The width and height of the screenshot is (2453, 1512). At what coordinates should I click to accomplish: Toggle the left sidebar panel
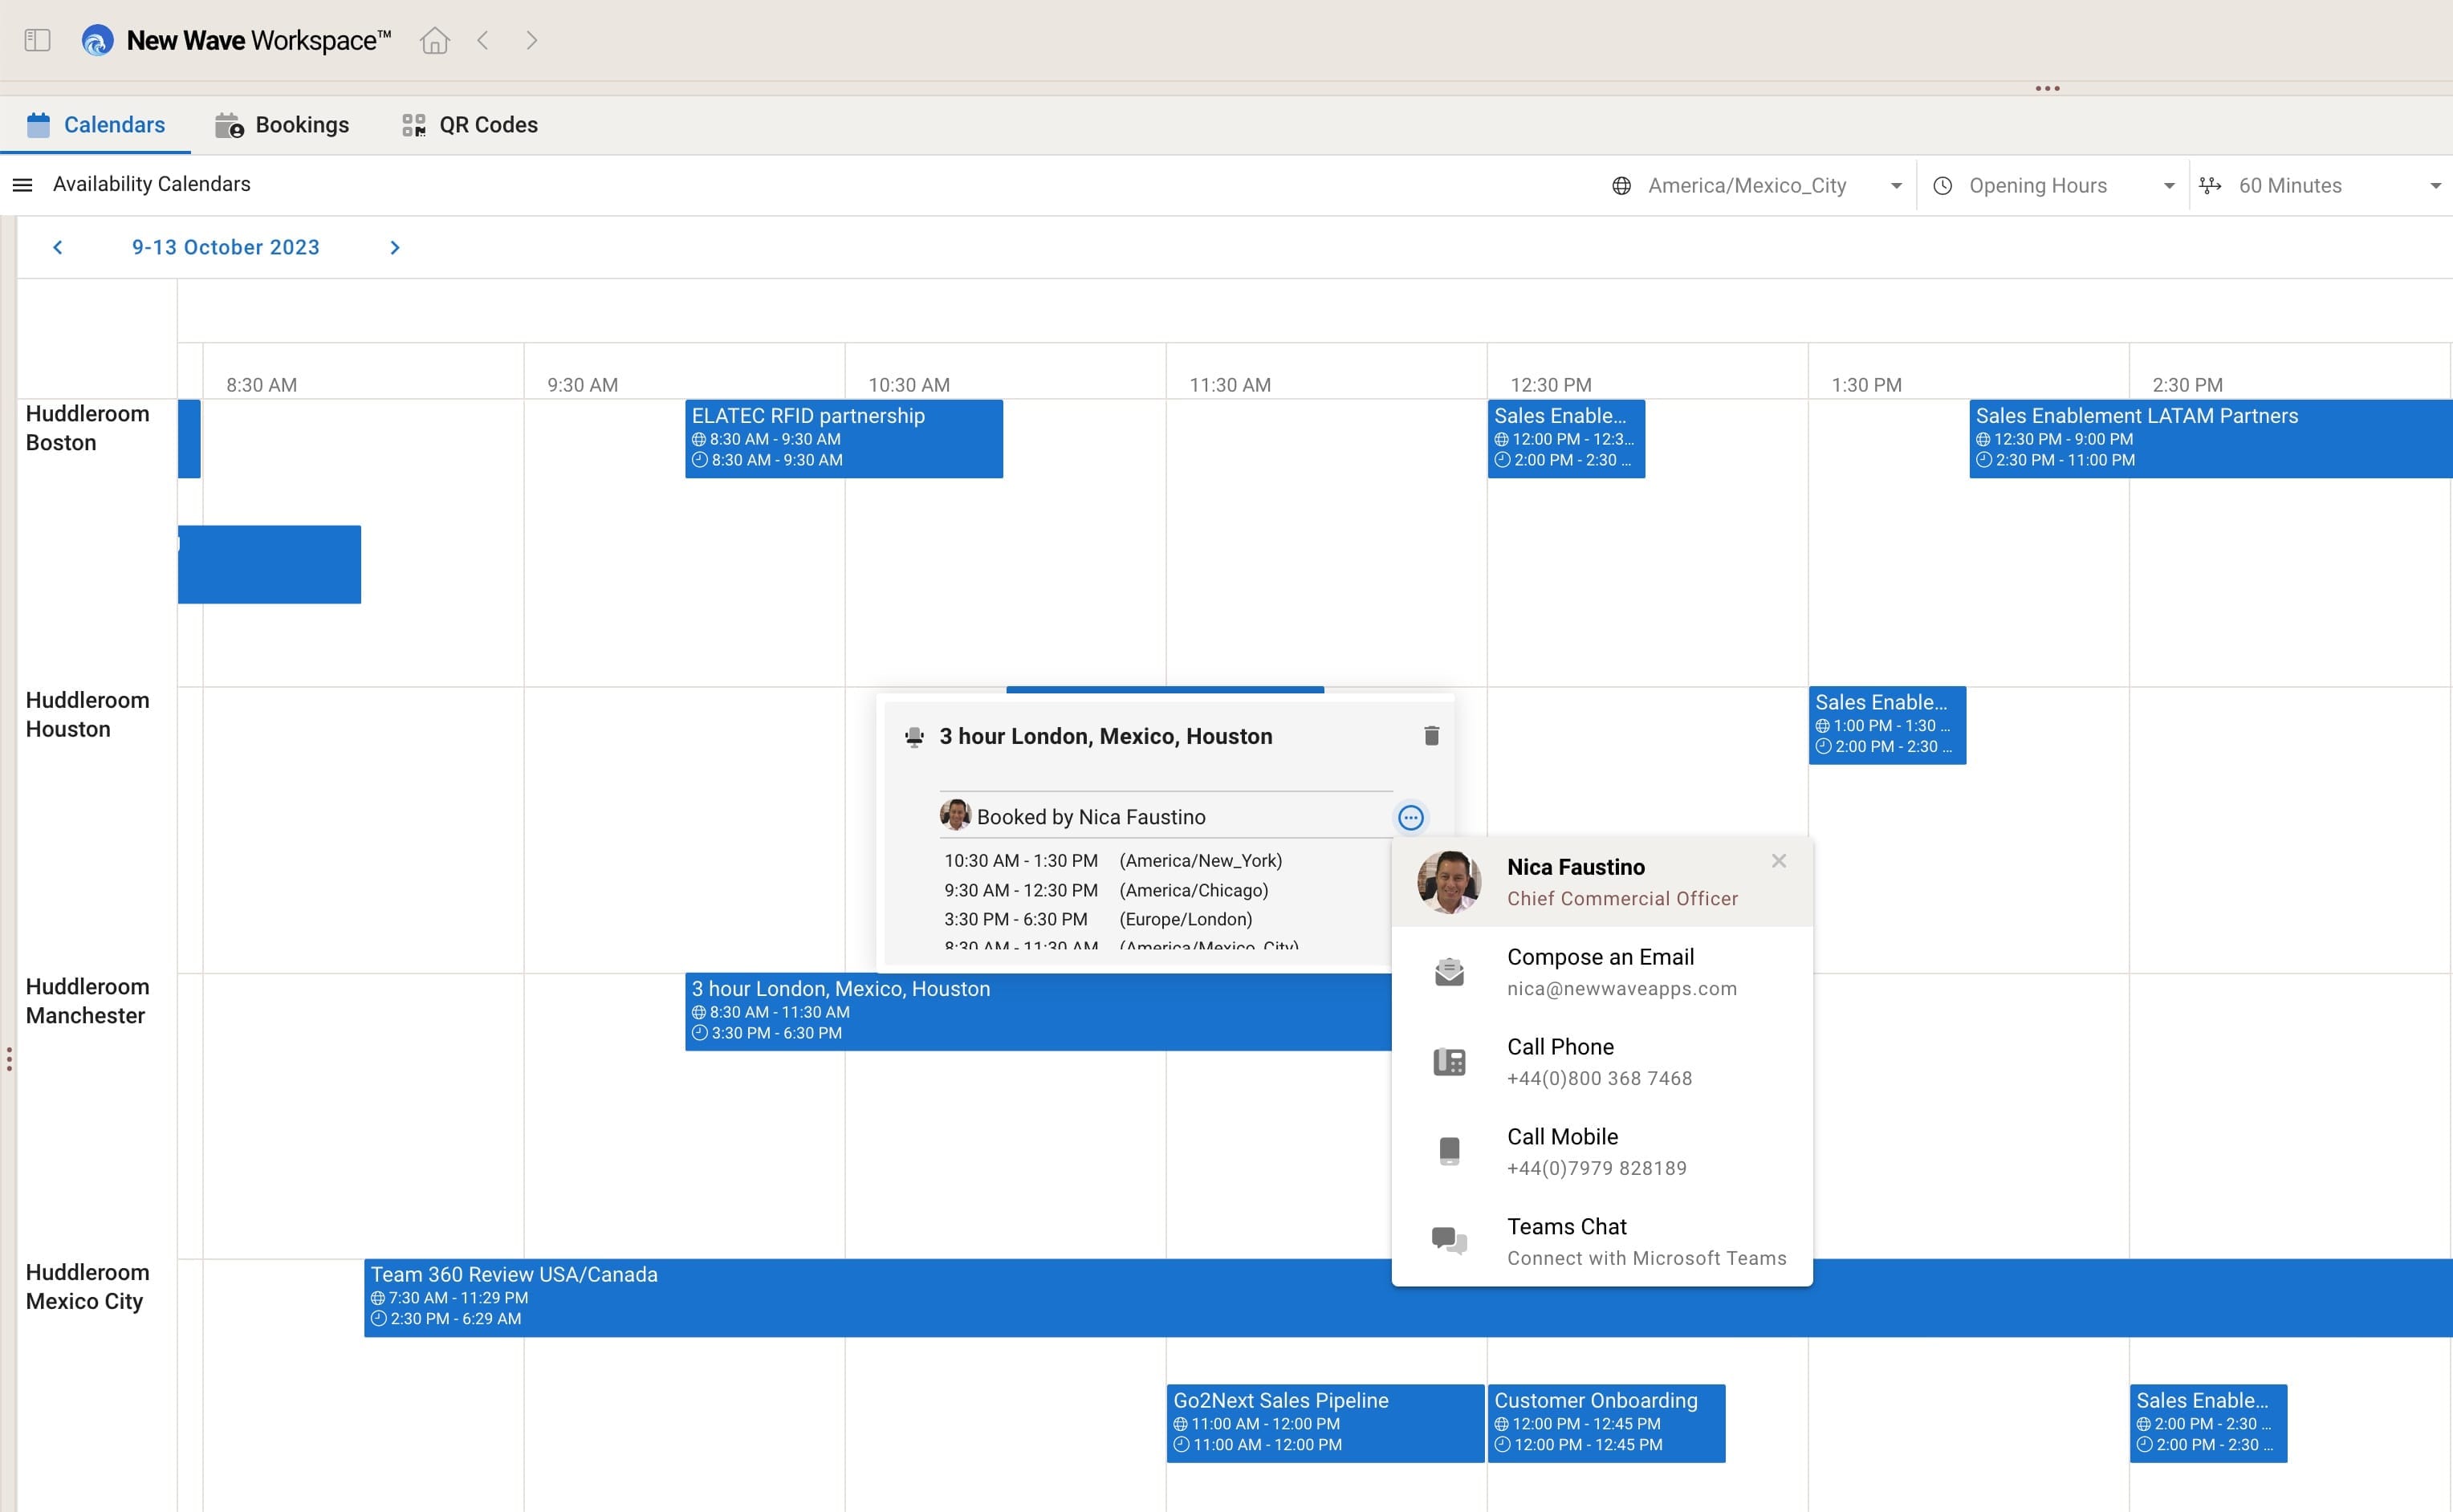[x=37, y=40]
